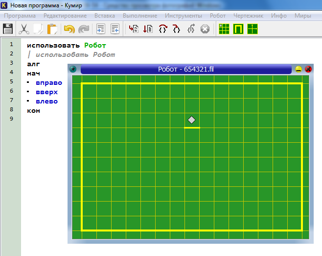
Task: Click line number 1 in the gutter
Action: 12,44
